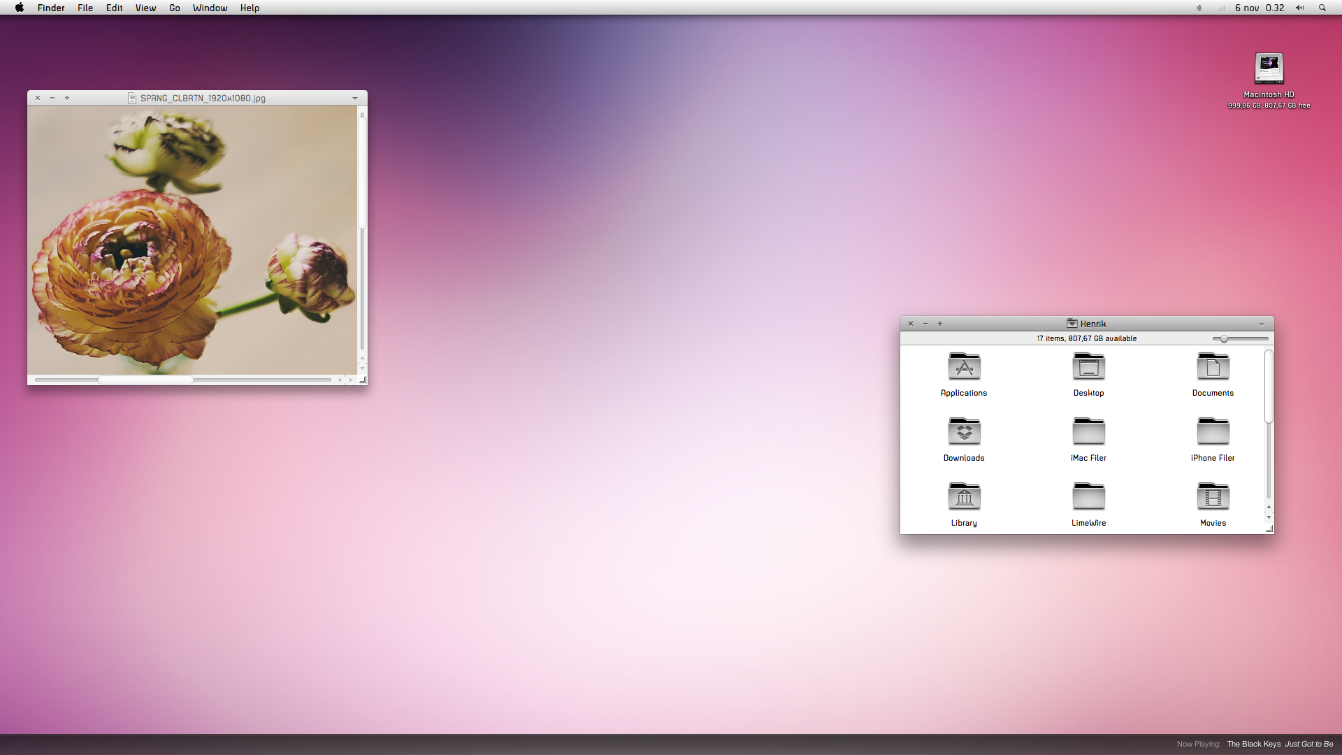Click the jpg file icon in image title bar

pyautogui.click(x=132, y=98)
